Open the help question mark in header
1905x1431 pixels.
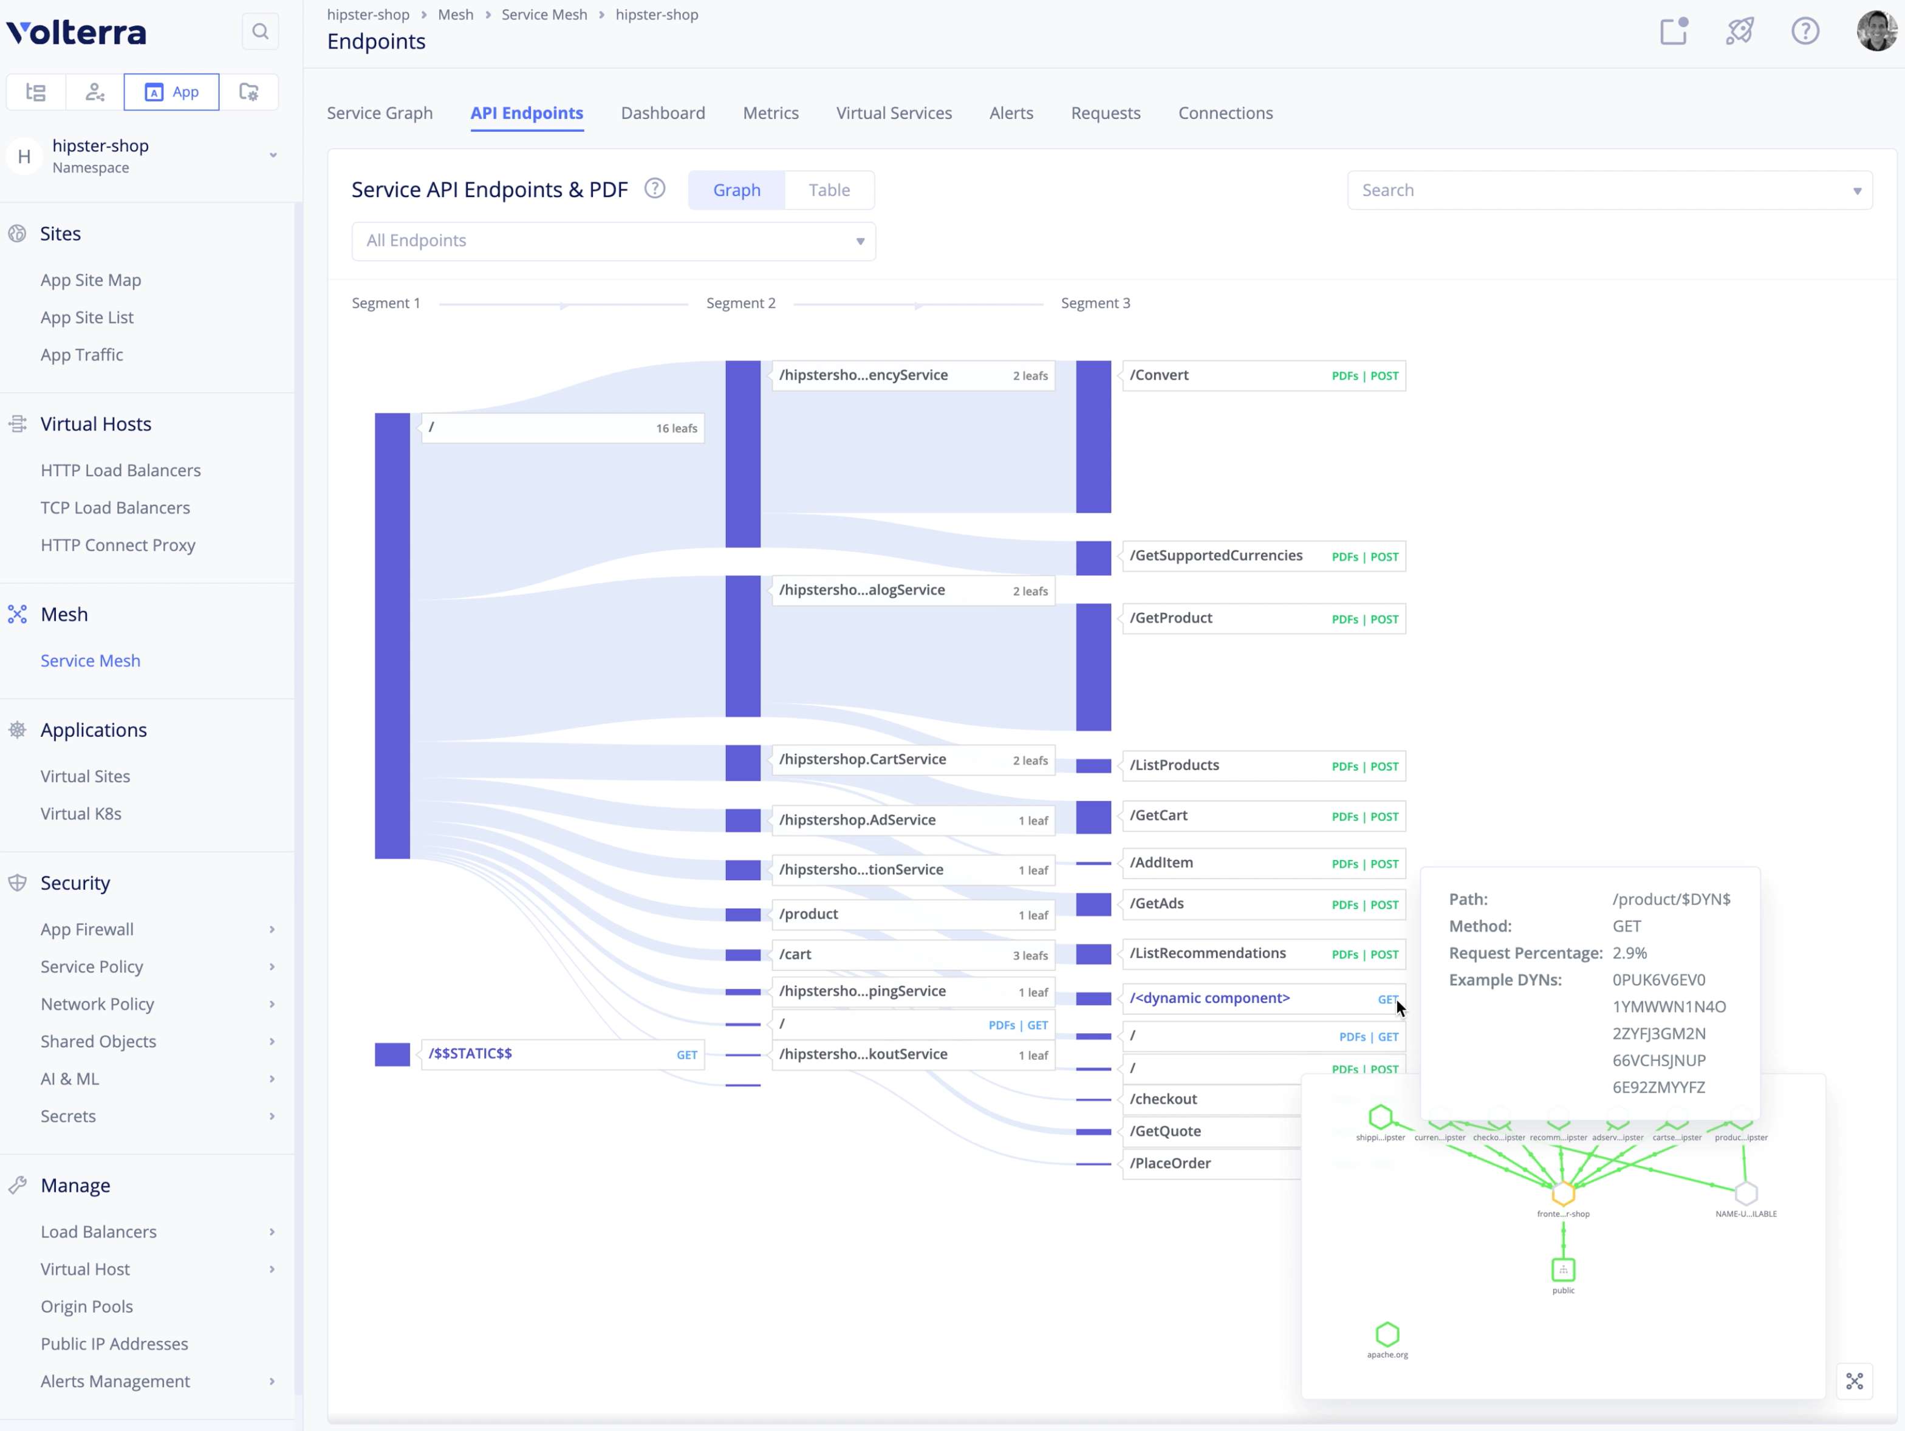(1805, 32)
